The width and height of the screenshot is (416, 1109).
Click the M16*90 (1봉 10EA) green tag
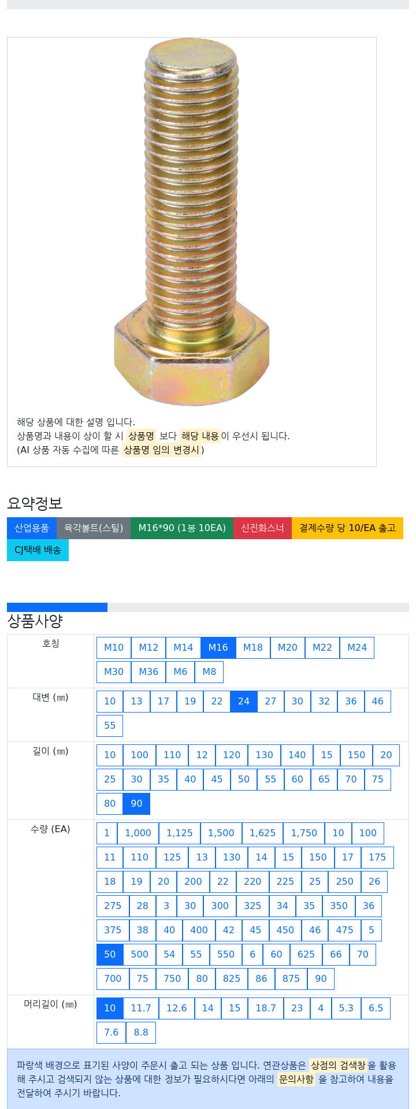182,528
